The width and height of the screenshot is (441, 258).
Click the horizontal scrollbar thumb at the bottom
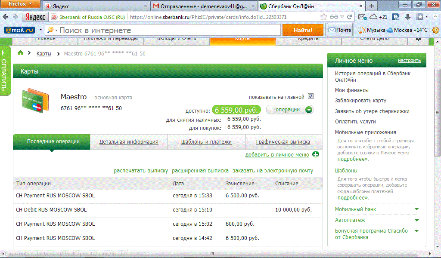212,254
